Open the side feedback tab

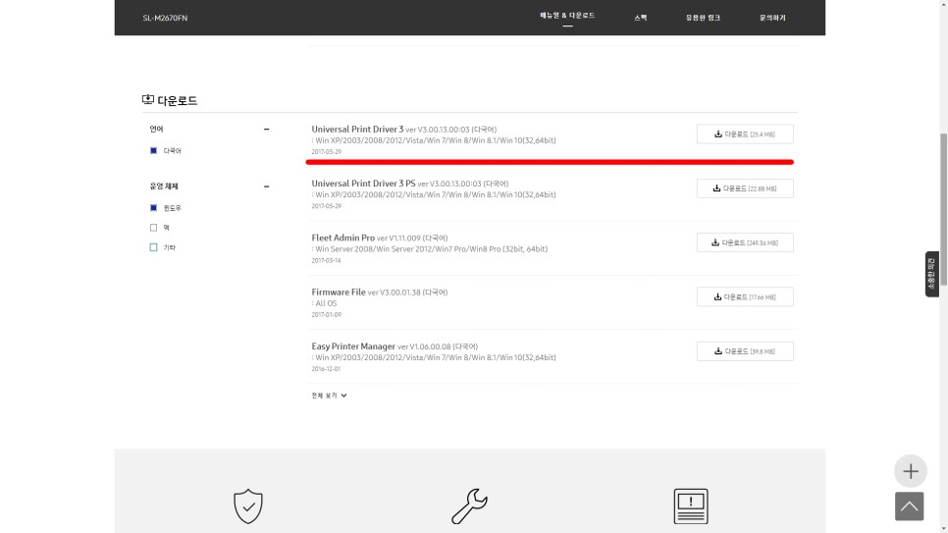[x=931, y=274]
